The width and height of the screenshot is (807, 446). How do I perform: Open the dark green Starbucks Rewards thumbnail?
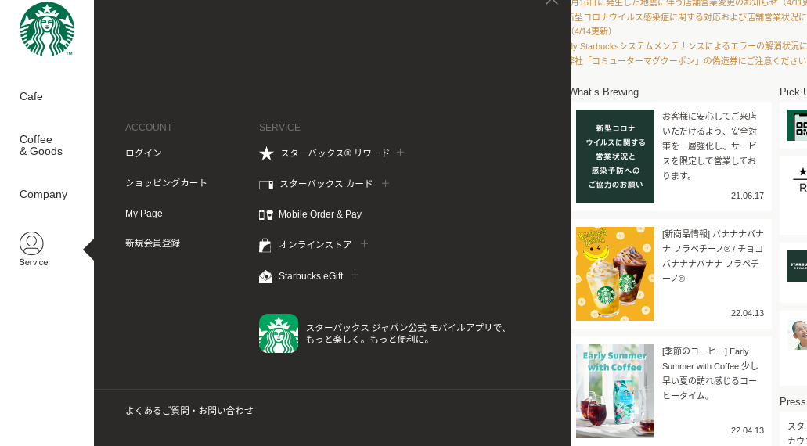coord(798,266)
